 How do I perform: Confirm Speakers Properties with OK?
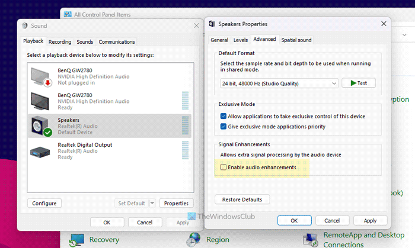coord(294,221)
